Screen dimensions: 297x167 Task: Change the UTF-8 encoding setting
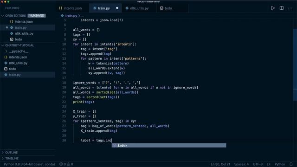pos(258,164)
